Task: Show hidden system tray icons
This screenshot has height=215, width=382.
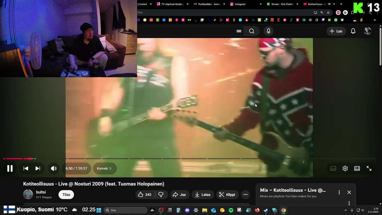Action: (x=346, y=210)
